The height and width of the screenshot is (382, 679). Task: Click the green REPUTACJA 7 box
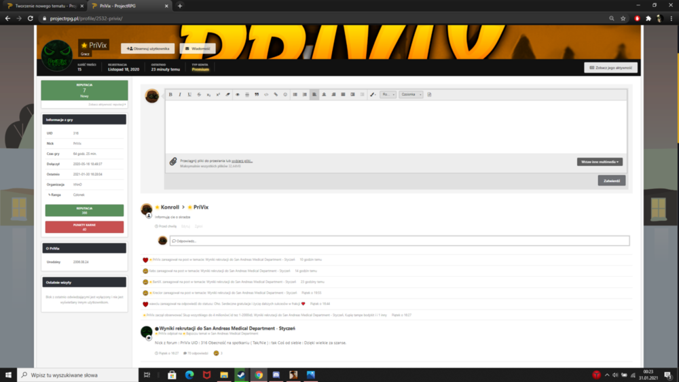84,90
